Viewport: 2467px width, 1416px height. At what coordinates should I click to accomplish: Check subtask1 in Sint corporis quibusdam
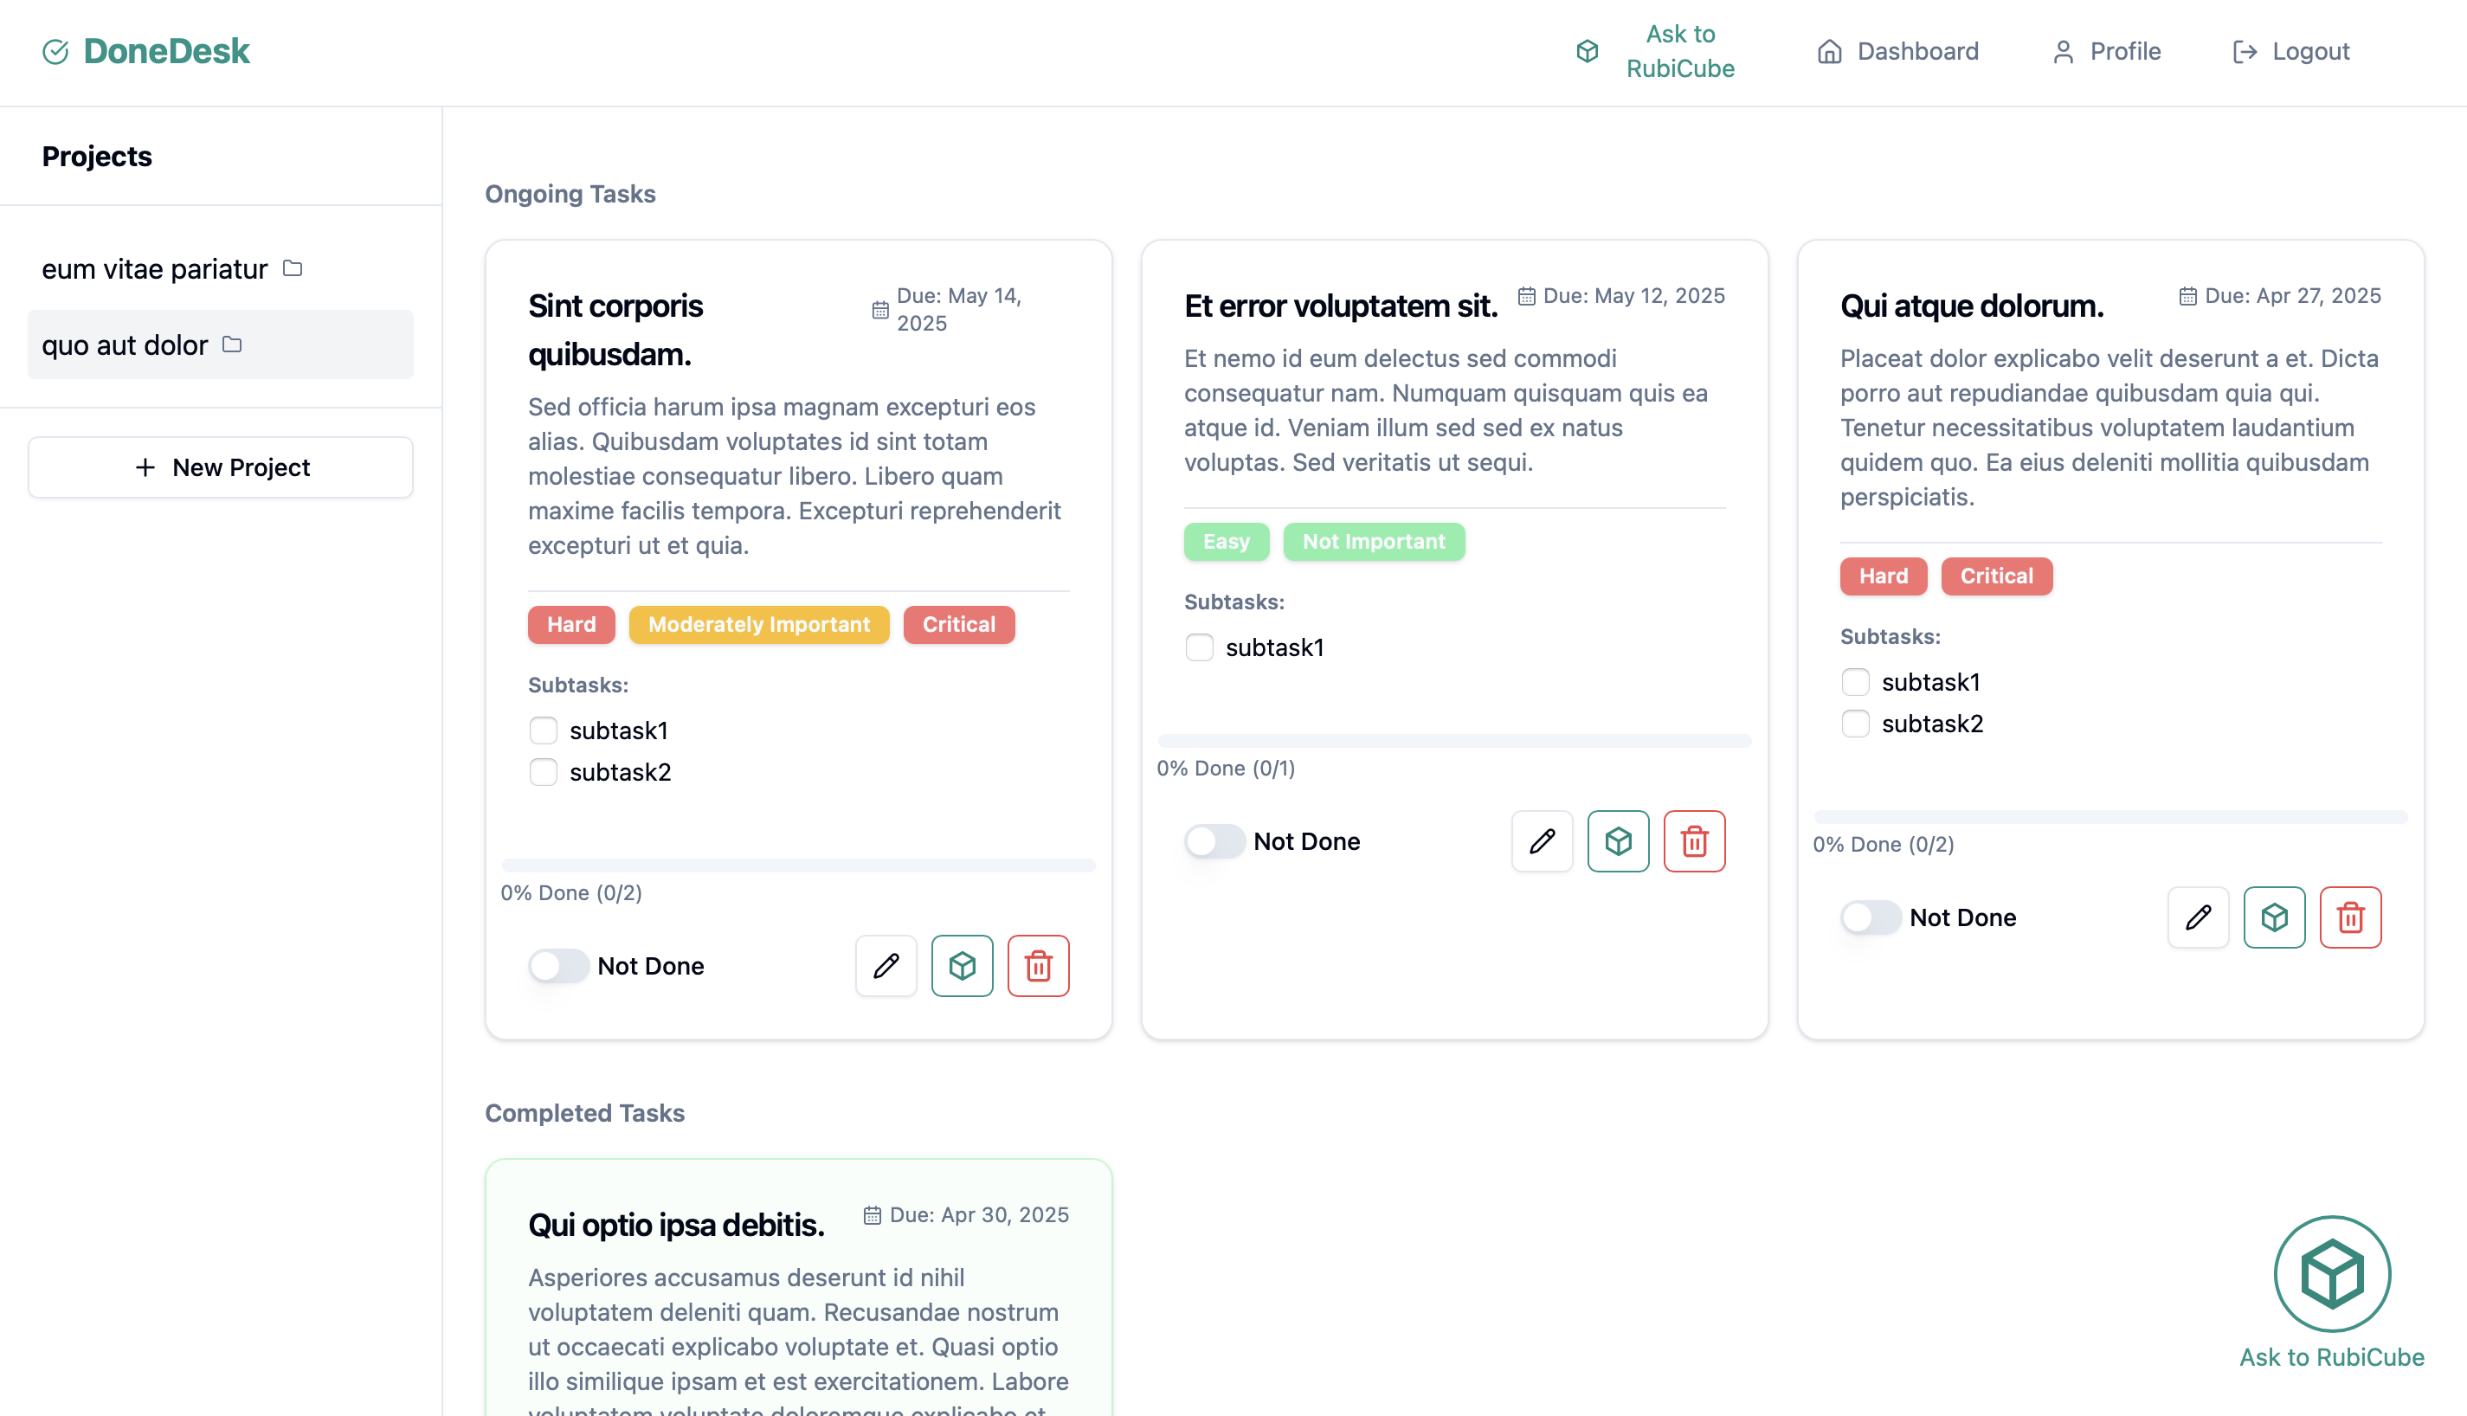pyautogui.click(x=543, y=731)
